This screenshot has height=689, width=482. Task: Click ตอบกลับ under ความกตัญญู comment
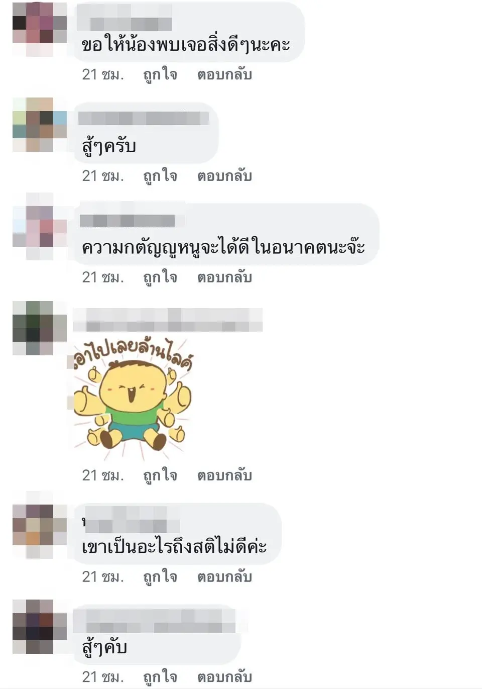point(224,278)
